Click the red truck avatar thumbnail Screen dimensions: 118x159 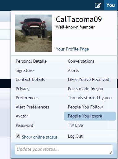(x=33, y=33)
